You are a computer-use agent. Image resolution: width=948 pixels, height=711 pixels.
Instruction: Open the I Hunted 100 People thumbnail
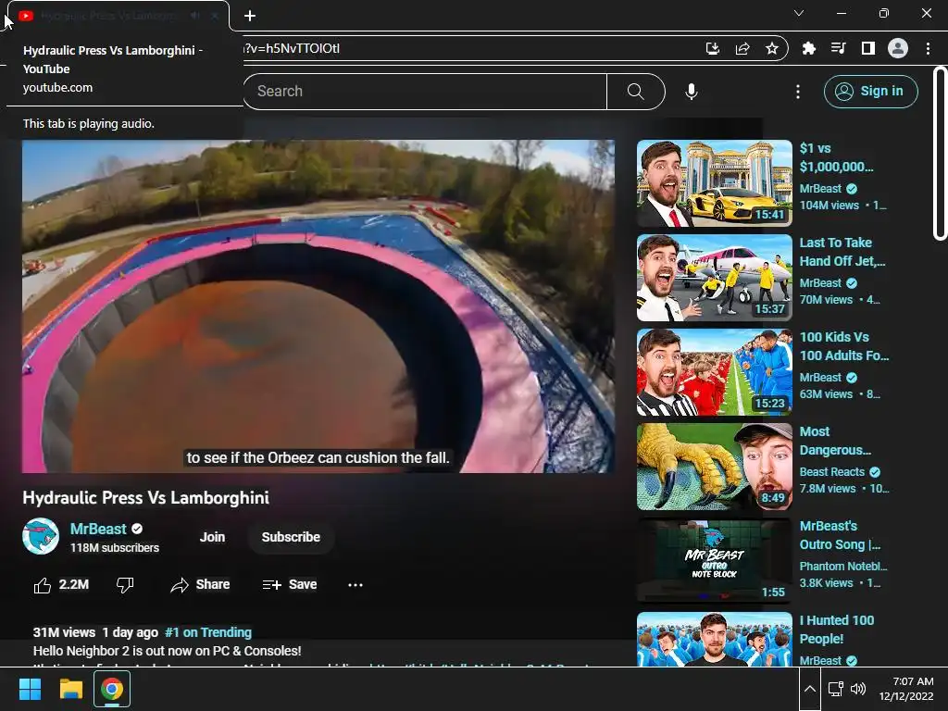pos(715,640)
